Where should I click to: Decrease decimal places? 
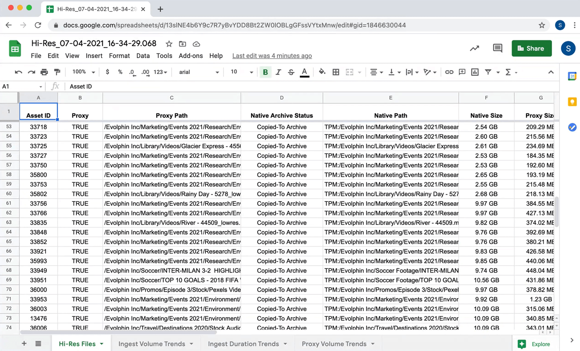coord(132,72)
